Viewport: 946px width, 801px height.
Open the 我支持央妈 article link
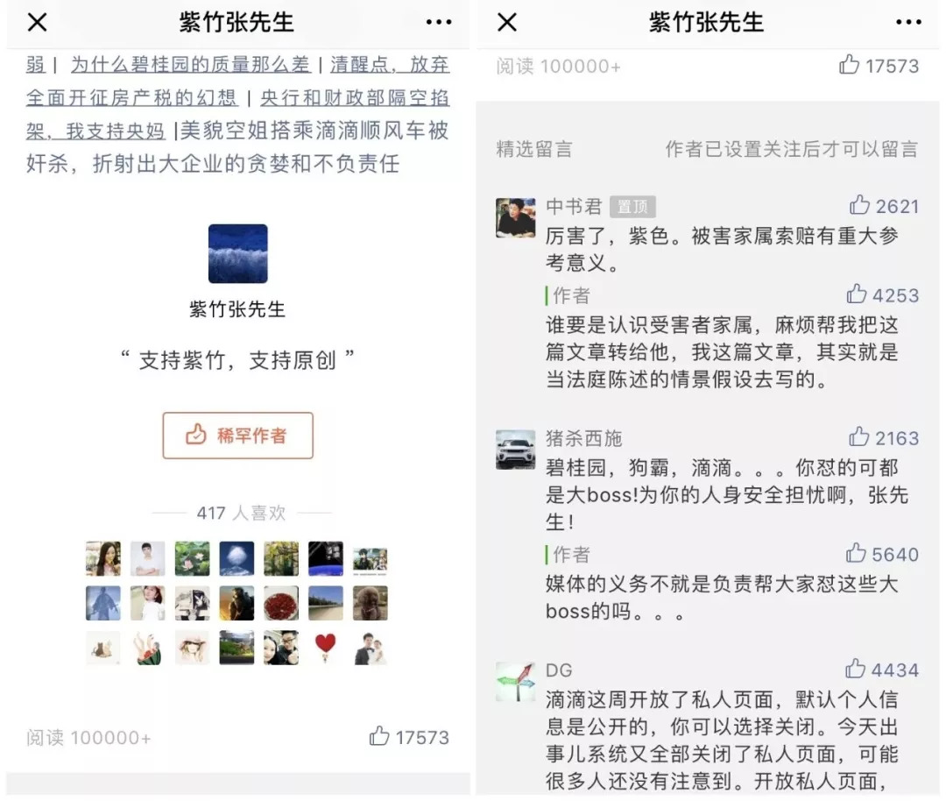[x=116, y=131]
